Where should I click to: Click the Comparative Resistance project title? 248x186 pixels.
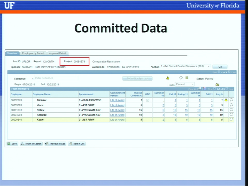pos(106,61)
